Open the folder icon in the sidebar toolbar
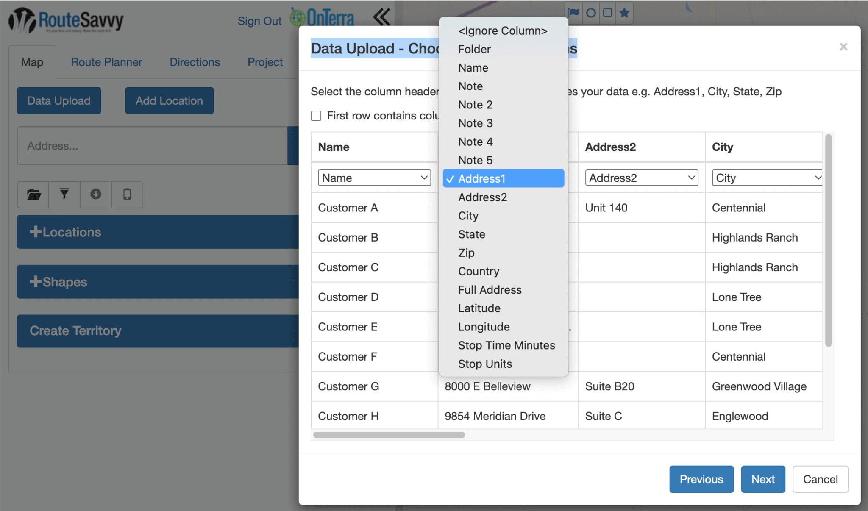The height and width of the screenshot is (511, 868). 33,194
